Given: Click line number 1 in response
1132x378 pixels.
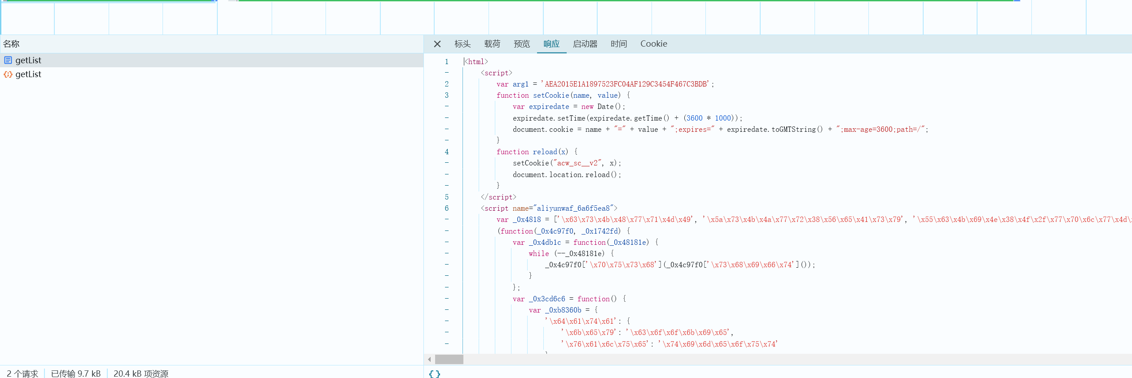Looking at the screenshot, I should click(x=446, y=62).
